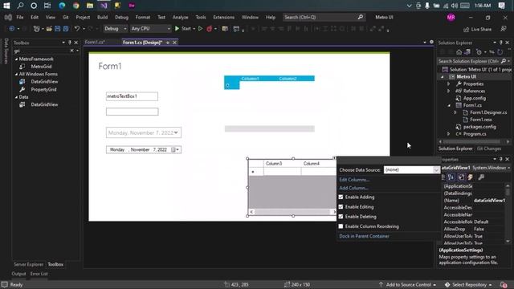Click the Save All toolbar icon
The height and width of the screenshot is (289, 514).
66,29
